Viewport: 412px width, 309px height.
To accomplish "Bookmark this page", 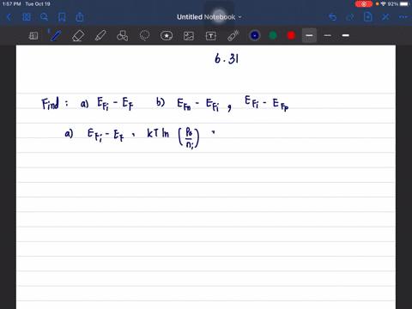I will [x=62, y=17].
